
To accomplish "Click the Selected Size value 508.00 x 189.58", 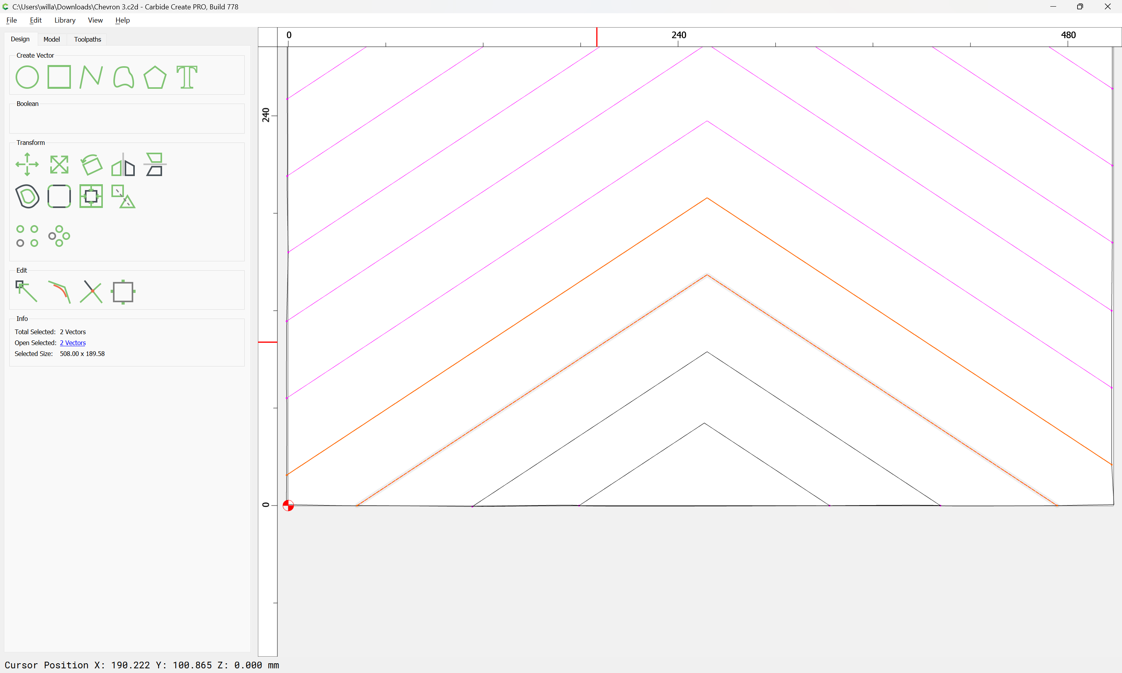I will pos(82,354).
